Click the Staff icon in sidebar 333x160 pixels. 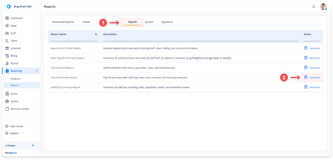pyautogui.click(x=7, y=33)
